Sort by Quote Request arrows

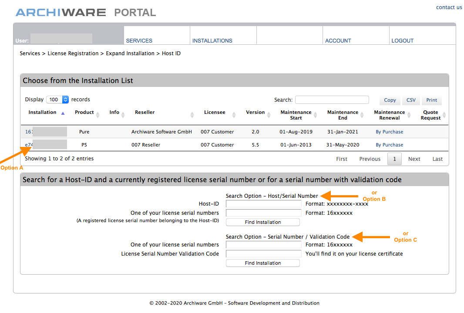pyautogui.click(x=444, y=115)
